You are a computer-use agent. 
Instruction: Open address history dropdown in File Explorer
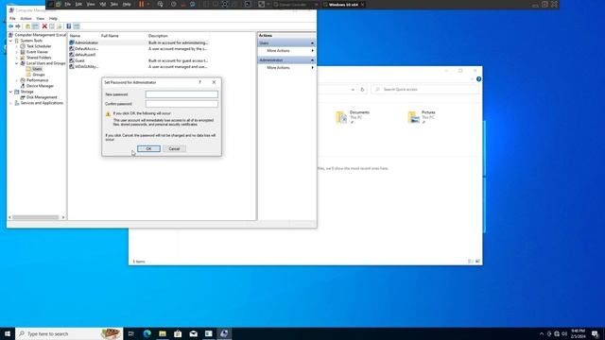pyautogui.click(x=353, y=90)
